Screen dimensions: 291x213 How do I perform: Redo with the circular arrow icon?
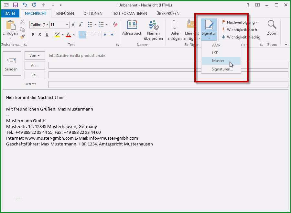point(34,5)
